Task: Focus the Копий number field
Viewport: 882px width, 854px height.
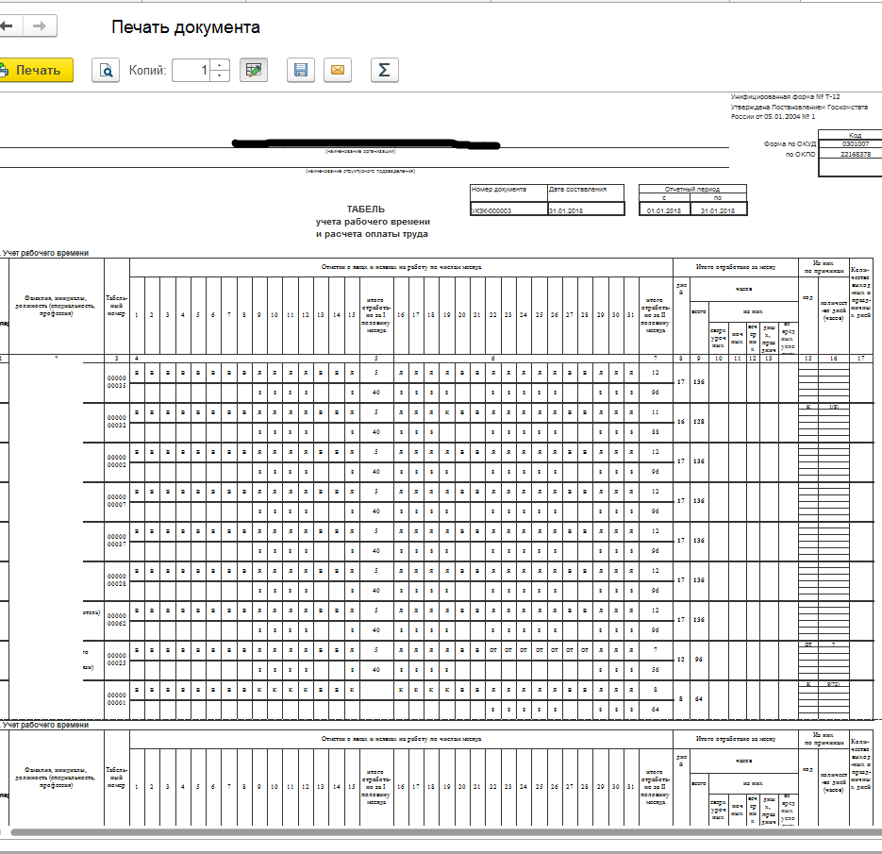Action: (191, 71)
